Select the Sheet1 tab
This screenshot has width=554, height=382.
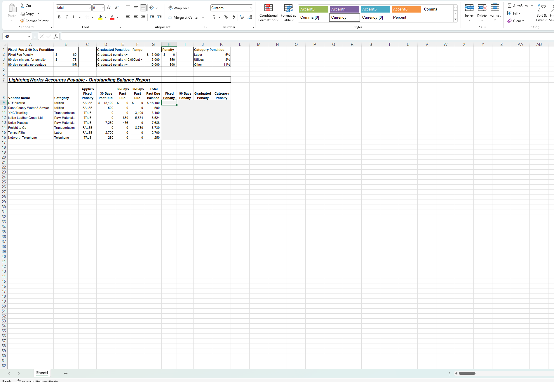[x=42, y=373]
